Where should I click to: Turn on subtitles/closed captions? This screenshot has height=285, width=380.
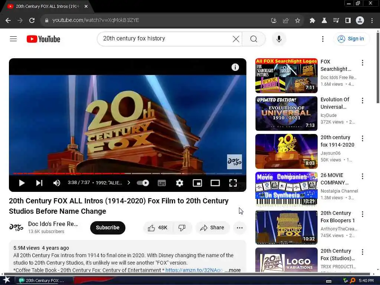pyautogui.click(x=162, y=183)
